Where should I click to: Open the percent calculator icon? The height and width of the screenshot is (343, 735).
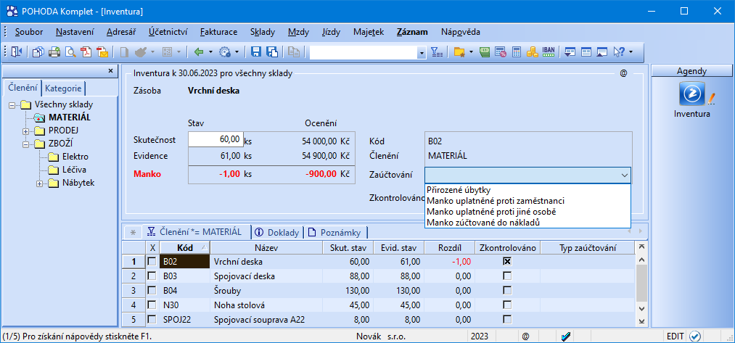[x=501, y=52]
